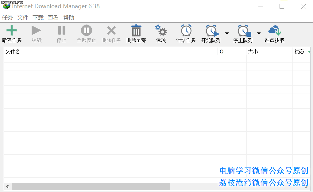Click the 删除任务 X icon

[111, 31]
